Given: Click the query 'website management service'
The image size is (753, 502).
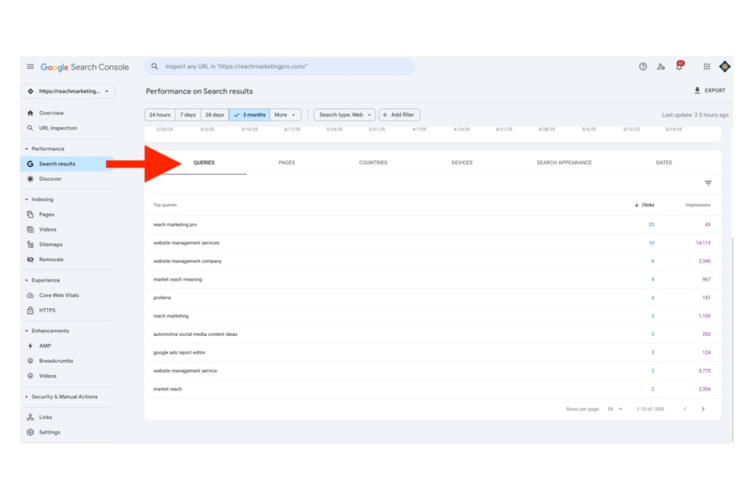Looking at the screenshot, I should click(185, 370).
